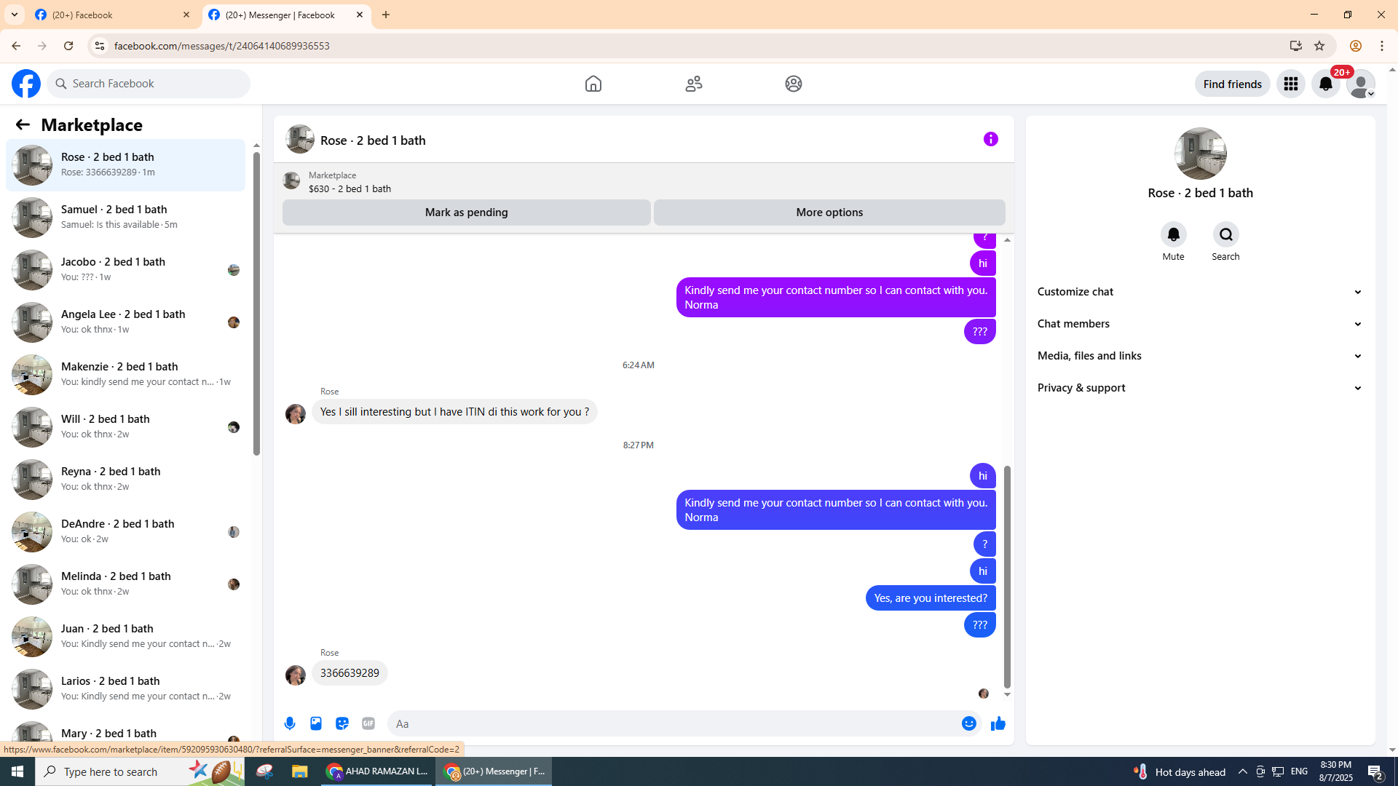Open Juan · 2 bed 1 bath chat
This screenshot has width=1398, height=786.
126,637
